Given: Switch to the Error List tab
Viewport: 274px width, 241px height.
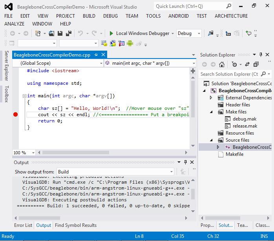Looking at the screenshot, I should [x=23, y=225].
